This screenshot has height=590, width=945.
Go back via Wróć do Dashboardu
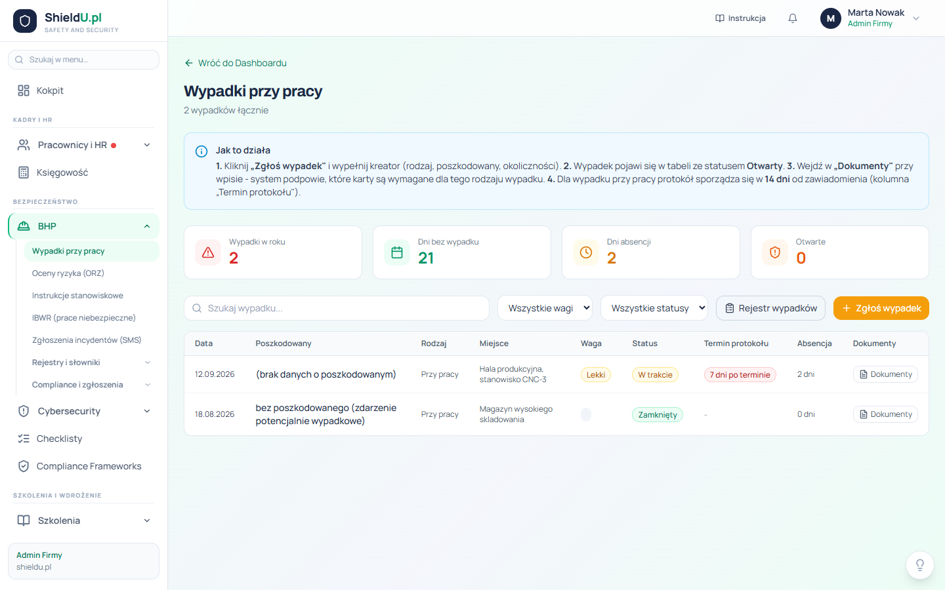(236, 63)
